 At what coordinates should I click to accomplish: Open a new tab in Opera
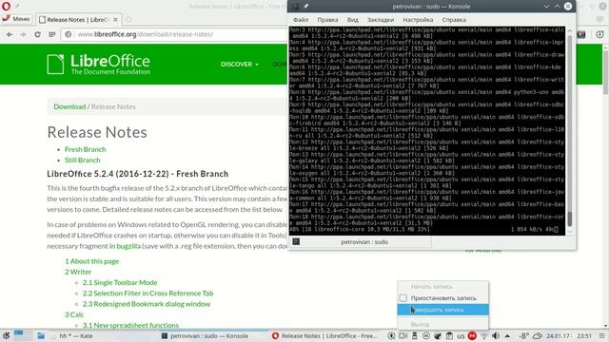128,19
